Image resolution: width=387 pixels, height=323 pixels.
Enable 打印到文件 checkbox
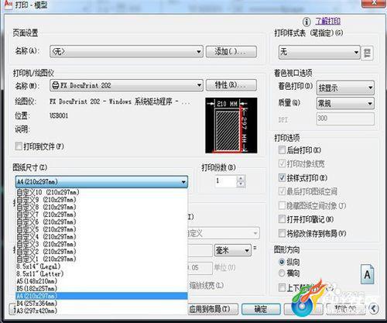coord(19,146)
